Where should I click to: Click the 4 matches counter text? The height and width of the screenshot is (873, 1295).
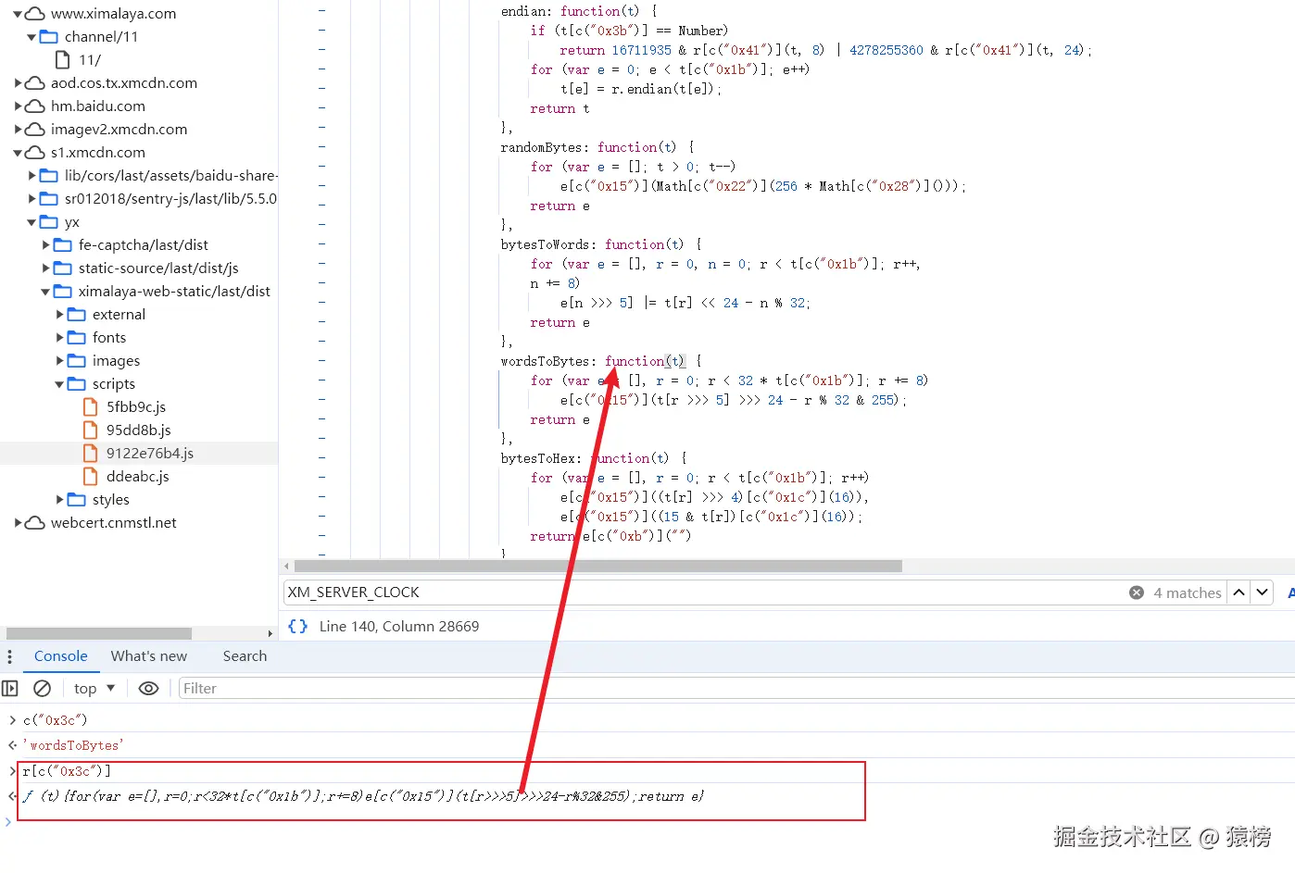point(1188,593)
